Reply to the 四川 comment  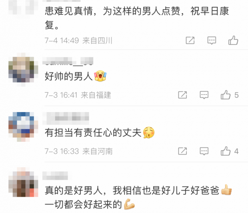tap(212, 40)
